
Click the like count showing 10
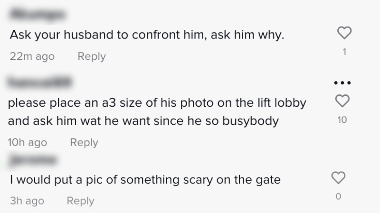pos(342,120)
